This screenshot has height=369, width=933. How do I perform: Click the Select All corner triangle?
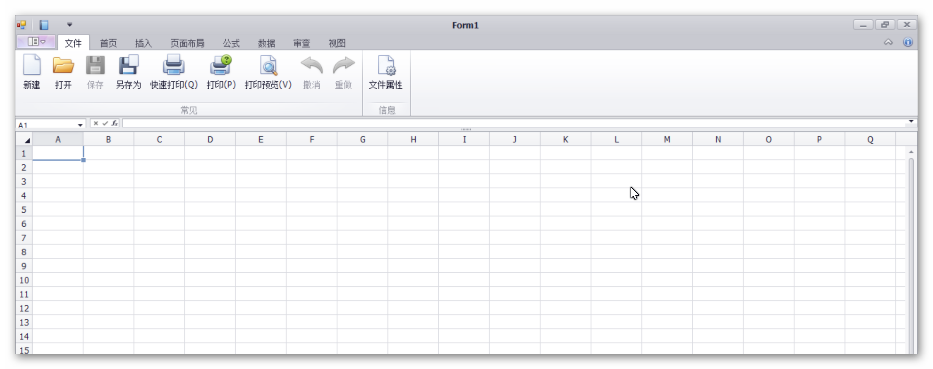coord(27,140)
